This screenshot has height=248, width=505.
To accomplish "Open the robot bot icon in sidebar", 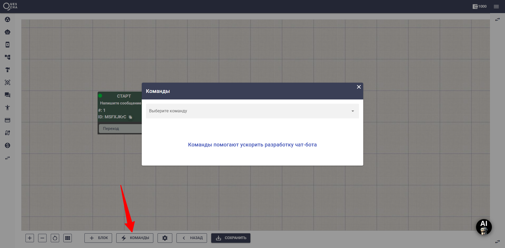I will point(7,32).
